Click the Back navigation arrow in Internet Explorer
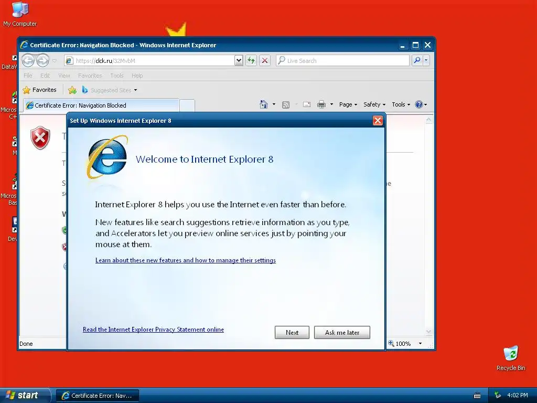537x403 pixels. click(x=28, y=61)
